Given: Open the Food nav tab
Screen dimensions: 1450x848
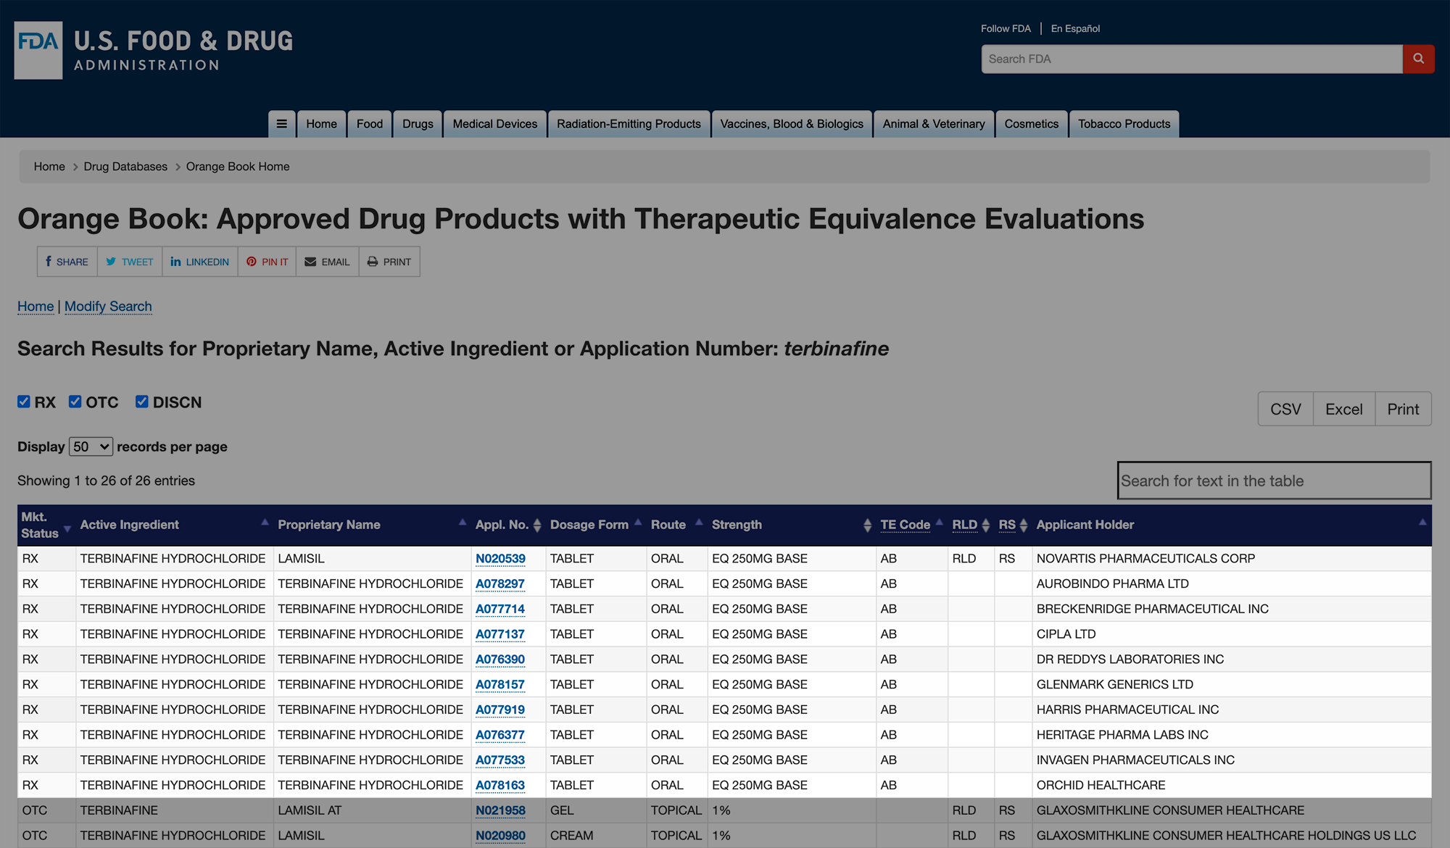Looking at the screenshot, I should [x=370, y=124].
